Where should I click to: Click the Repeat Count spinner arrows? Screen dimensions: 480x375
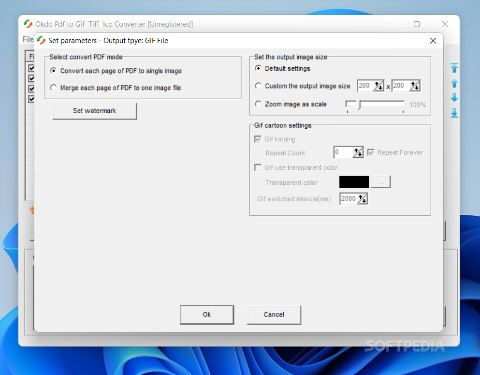click(358, 152)
